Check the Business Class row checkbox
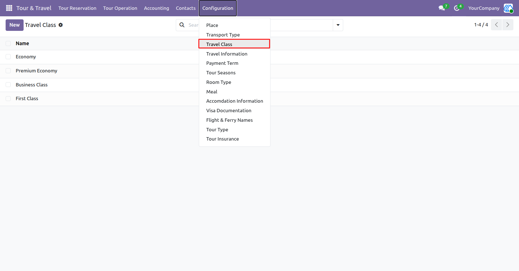Screen dimensions: 519x271 point(8,85)
